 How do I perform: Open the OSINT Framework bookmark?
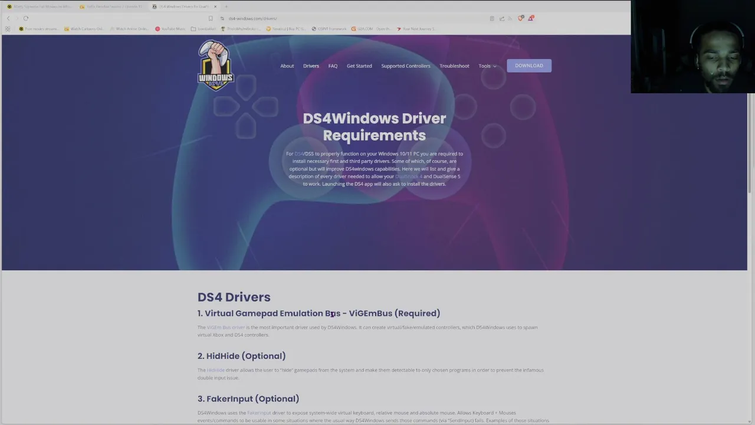coord(329,28)
